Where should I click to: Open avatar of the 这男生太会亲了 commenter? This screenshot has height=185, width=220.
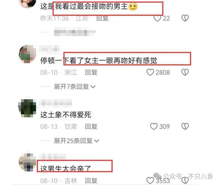click(x=27, y=162)
